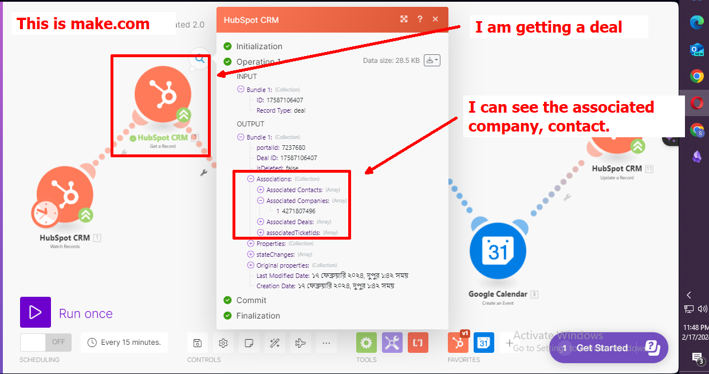Viewport: 709px width, 374px height.
Task: Click the Explain flow airplane icon
Action: pos(301,343)
